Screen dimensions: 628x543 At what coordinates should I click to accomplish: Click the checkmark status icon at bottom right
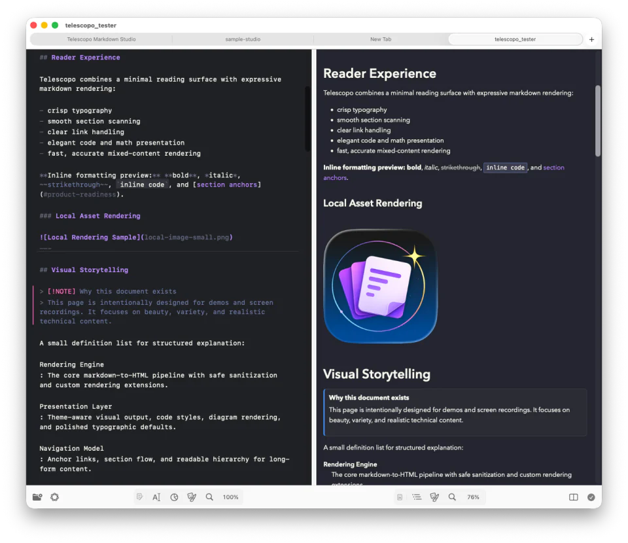pyautogui.click(x=591, y=497)
